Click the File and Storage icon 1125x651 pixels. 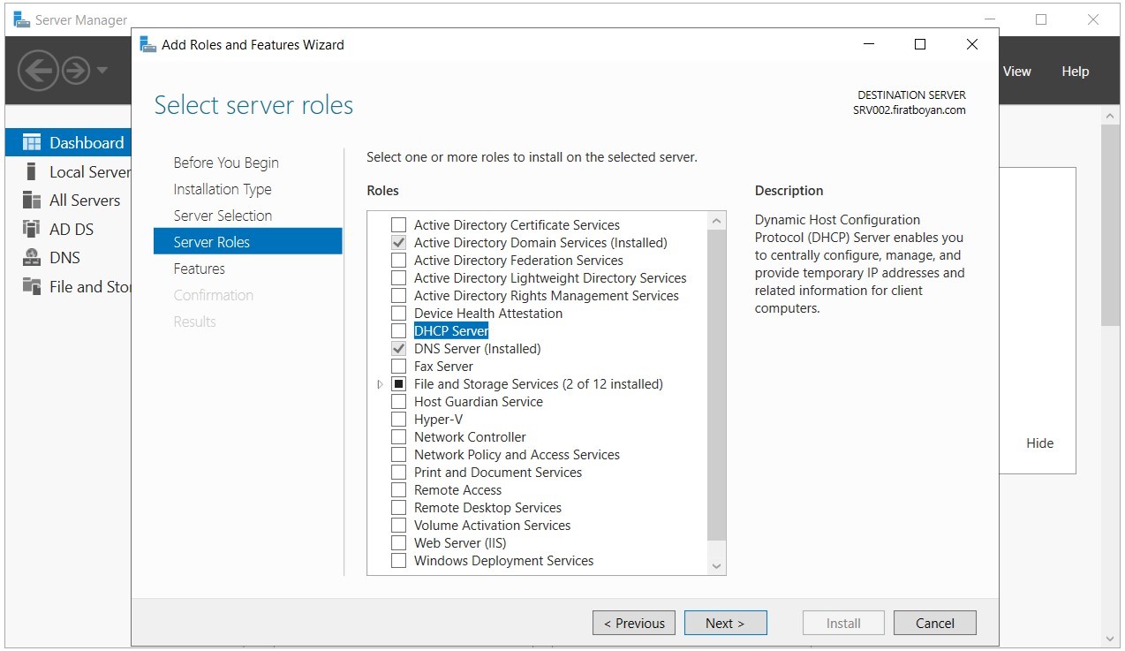[x=32, y=286]
